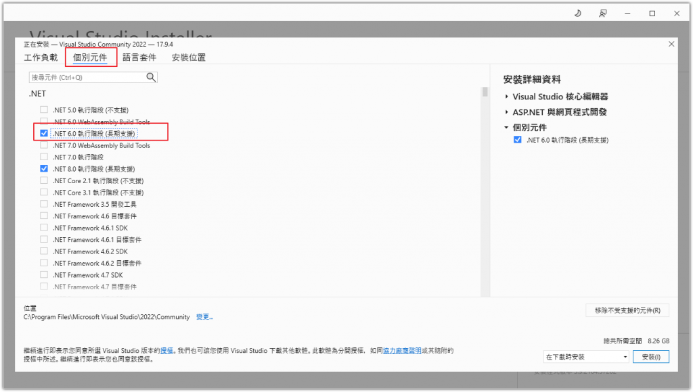Switch to the 工作負載 tab

tap(41, 57)
